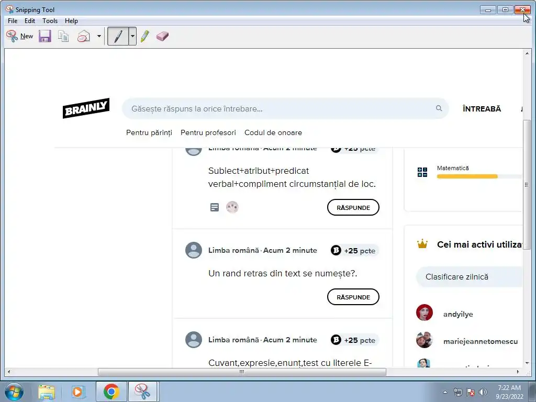The height and width of the screenshot is (402, 536).
Task: Switch to Chrome in taskbar
Action: [x=111, y=392]
